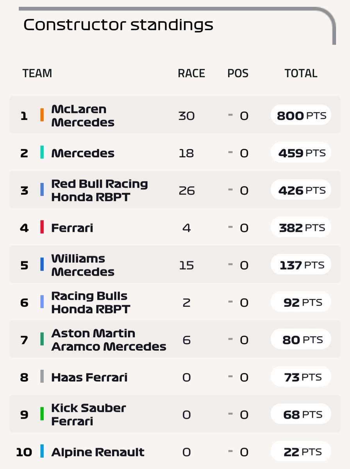Select Aston Martin Aramco Mercedes row
The height and width of the screenshot is (469, 350).
(x=109, y=340)
